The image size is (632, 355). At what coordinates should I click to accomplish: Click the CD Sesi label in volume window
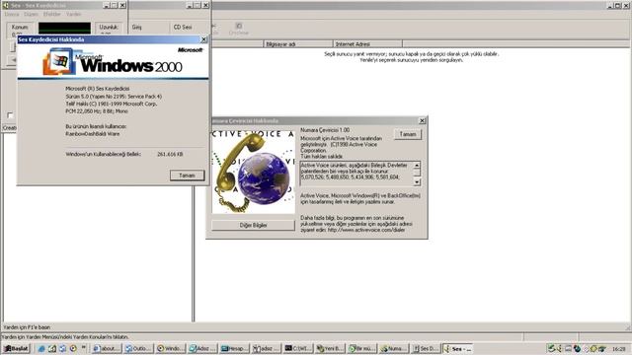(183, 27)
